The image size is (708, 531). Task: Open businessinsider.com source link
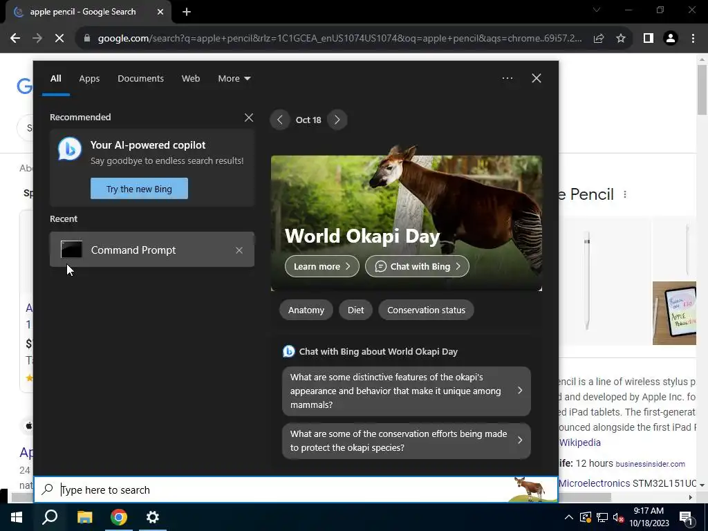(x=650, y=464)
